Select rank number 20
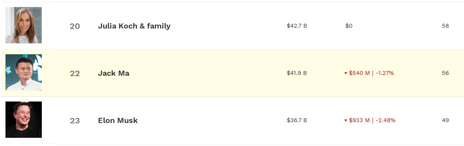464x146 pixels. point(75,26)
